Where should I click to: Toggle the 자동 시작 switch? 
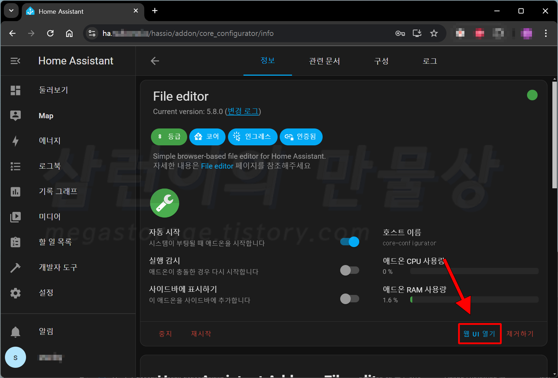[350, 242]
